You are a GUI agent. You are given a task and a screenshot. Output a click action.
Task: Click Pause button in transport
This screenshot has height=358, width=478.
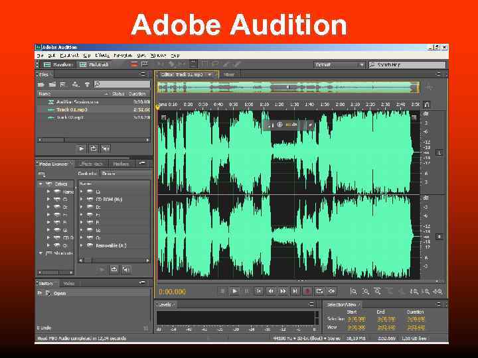(x=246, y=291)
